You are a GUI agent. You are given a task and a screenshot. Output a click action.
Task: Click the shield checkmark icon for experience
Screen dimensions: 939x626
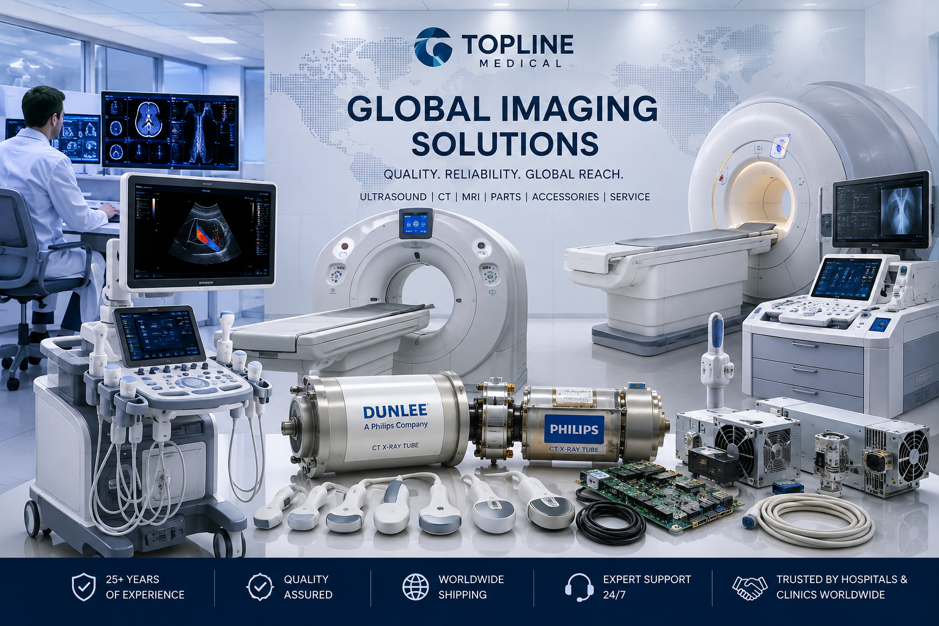tap(83, 587)
